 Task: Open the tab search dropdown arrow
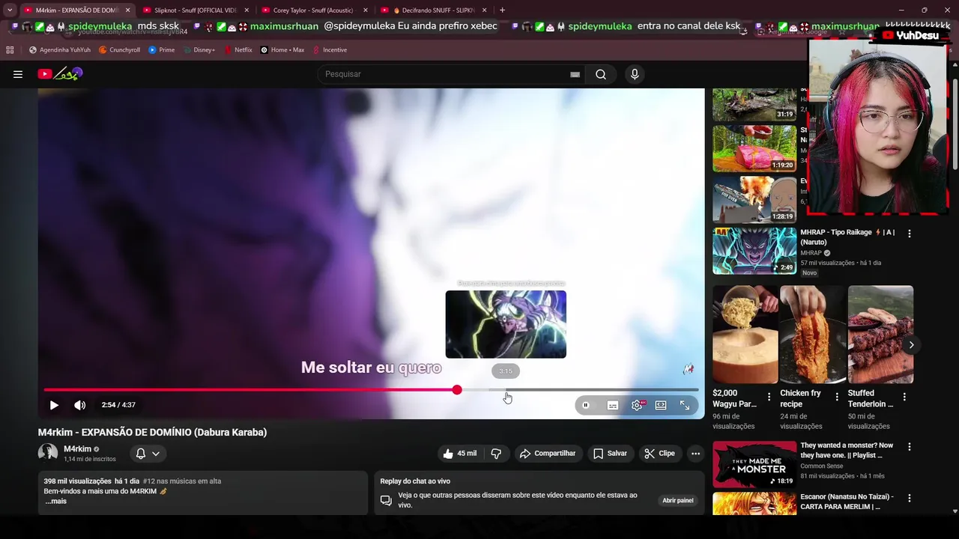coord(10,10)
